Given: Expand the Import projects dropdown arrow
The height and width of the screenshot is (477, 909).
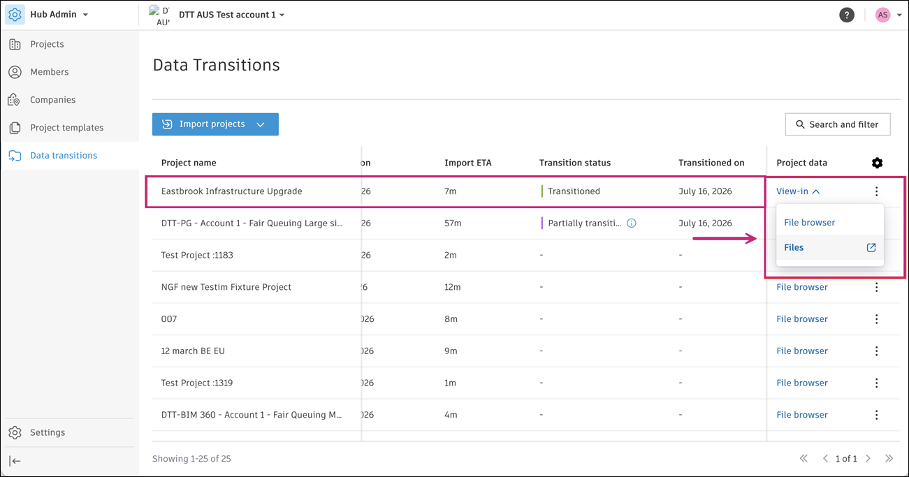Looking at the screenshot, I should (x=261, y=124).
